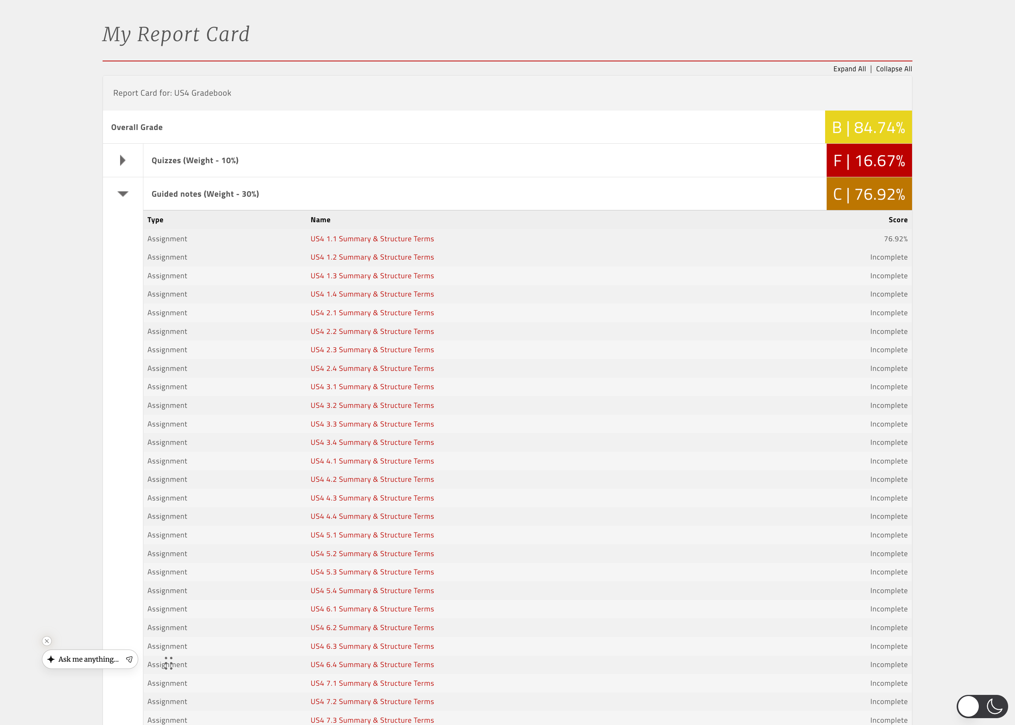Collapse the Guided notes category arrow
The width and height of the screenshot is (1015, 725).
(x=123, y=194)
